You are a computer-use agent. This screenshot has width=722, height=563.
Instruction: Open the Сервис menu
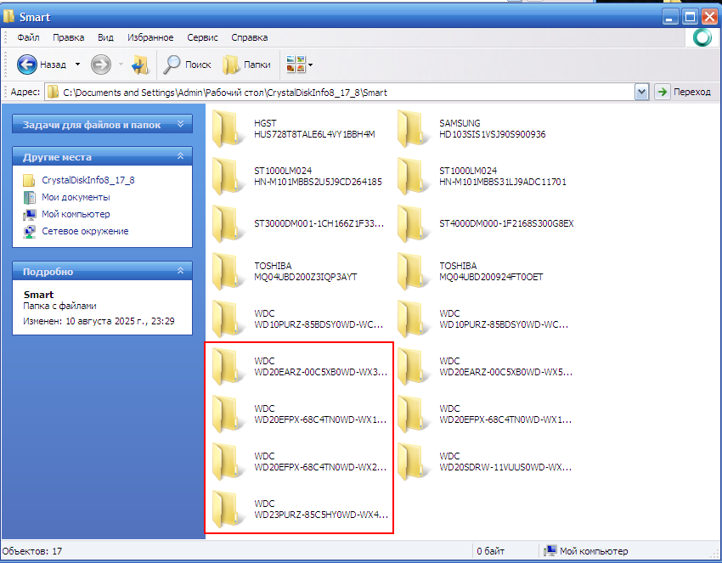202,37
